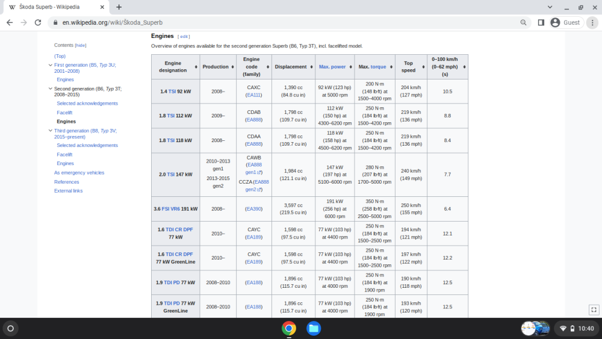
Task: View site information lock icon
Action: point(55,23)
